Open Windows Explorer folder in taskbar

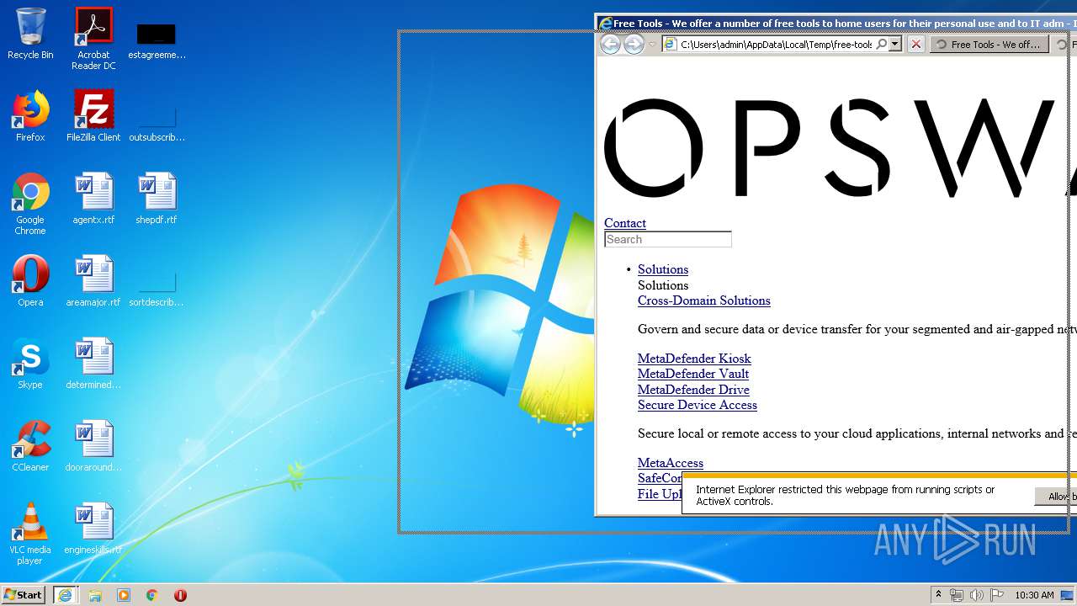click(95, 595)
